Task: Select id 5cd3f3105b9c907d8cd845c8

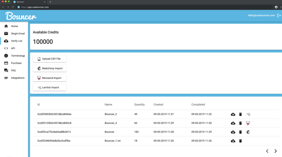Action: (x=54, y=123)
